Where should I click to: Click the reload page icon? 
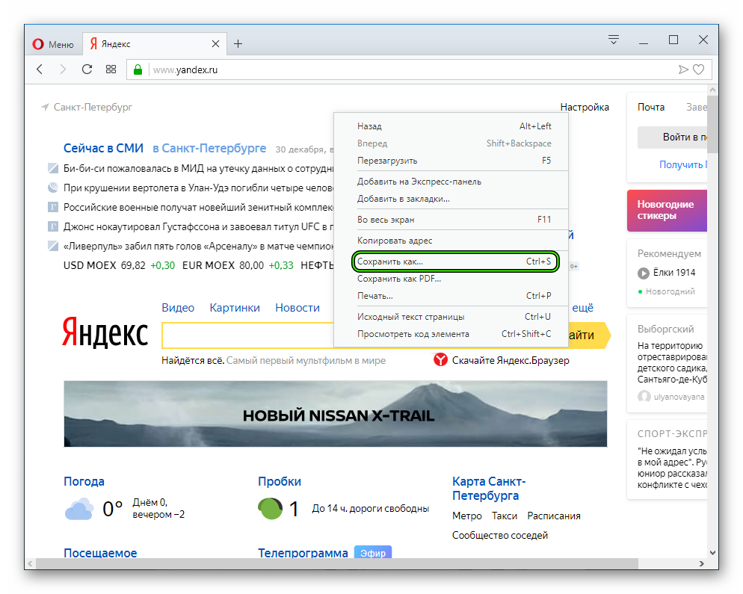click(87, 69)
